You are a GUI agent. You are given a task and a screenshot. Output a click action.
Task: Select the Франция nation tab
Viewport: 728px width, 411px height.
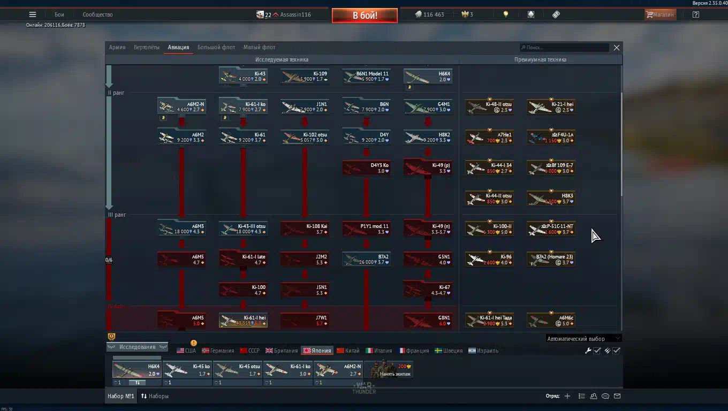tap(413, 351)
